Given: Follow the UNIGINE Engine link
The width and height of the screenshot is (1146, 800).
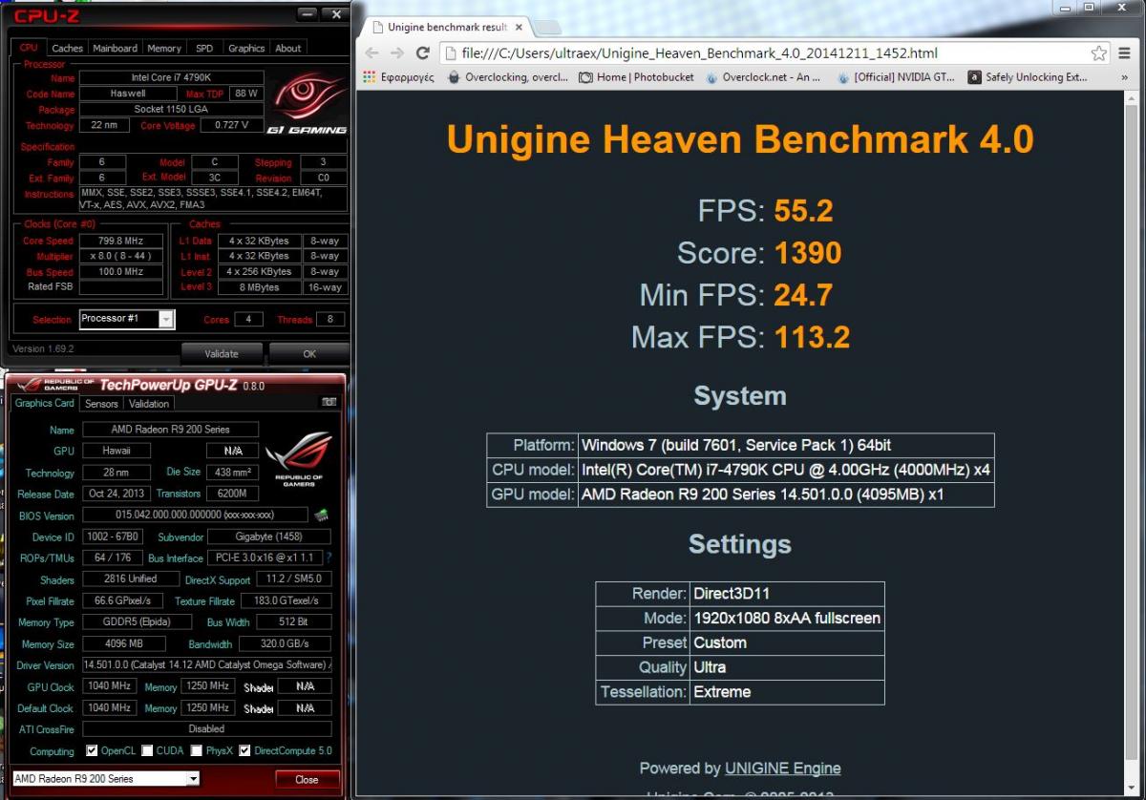Looking at the screenshot, I should [x=782, y=768].
